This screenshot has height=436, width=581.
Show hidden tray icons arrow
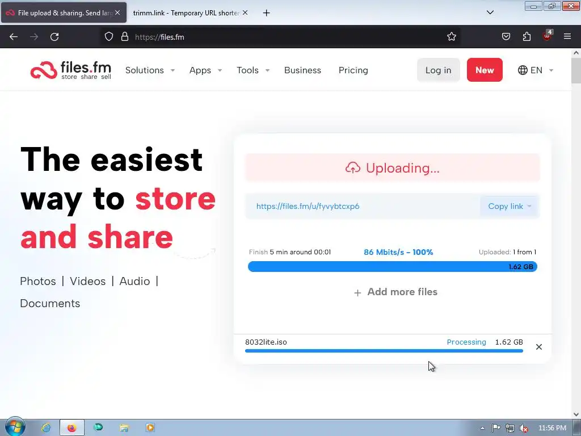pos(482,428)
